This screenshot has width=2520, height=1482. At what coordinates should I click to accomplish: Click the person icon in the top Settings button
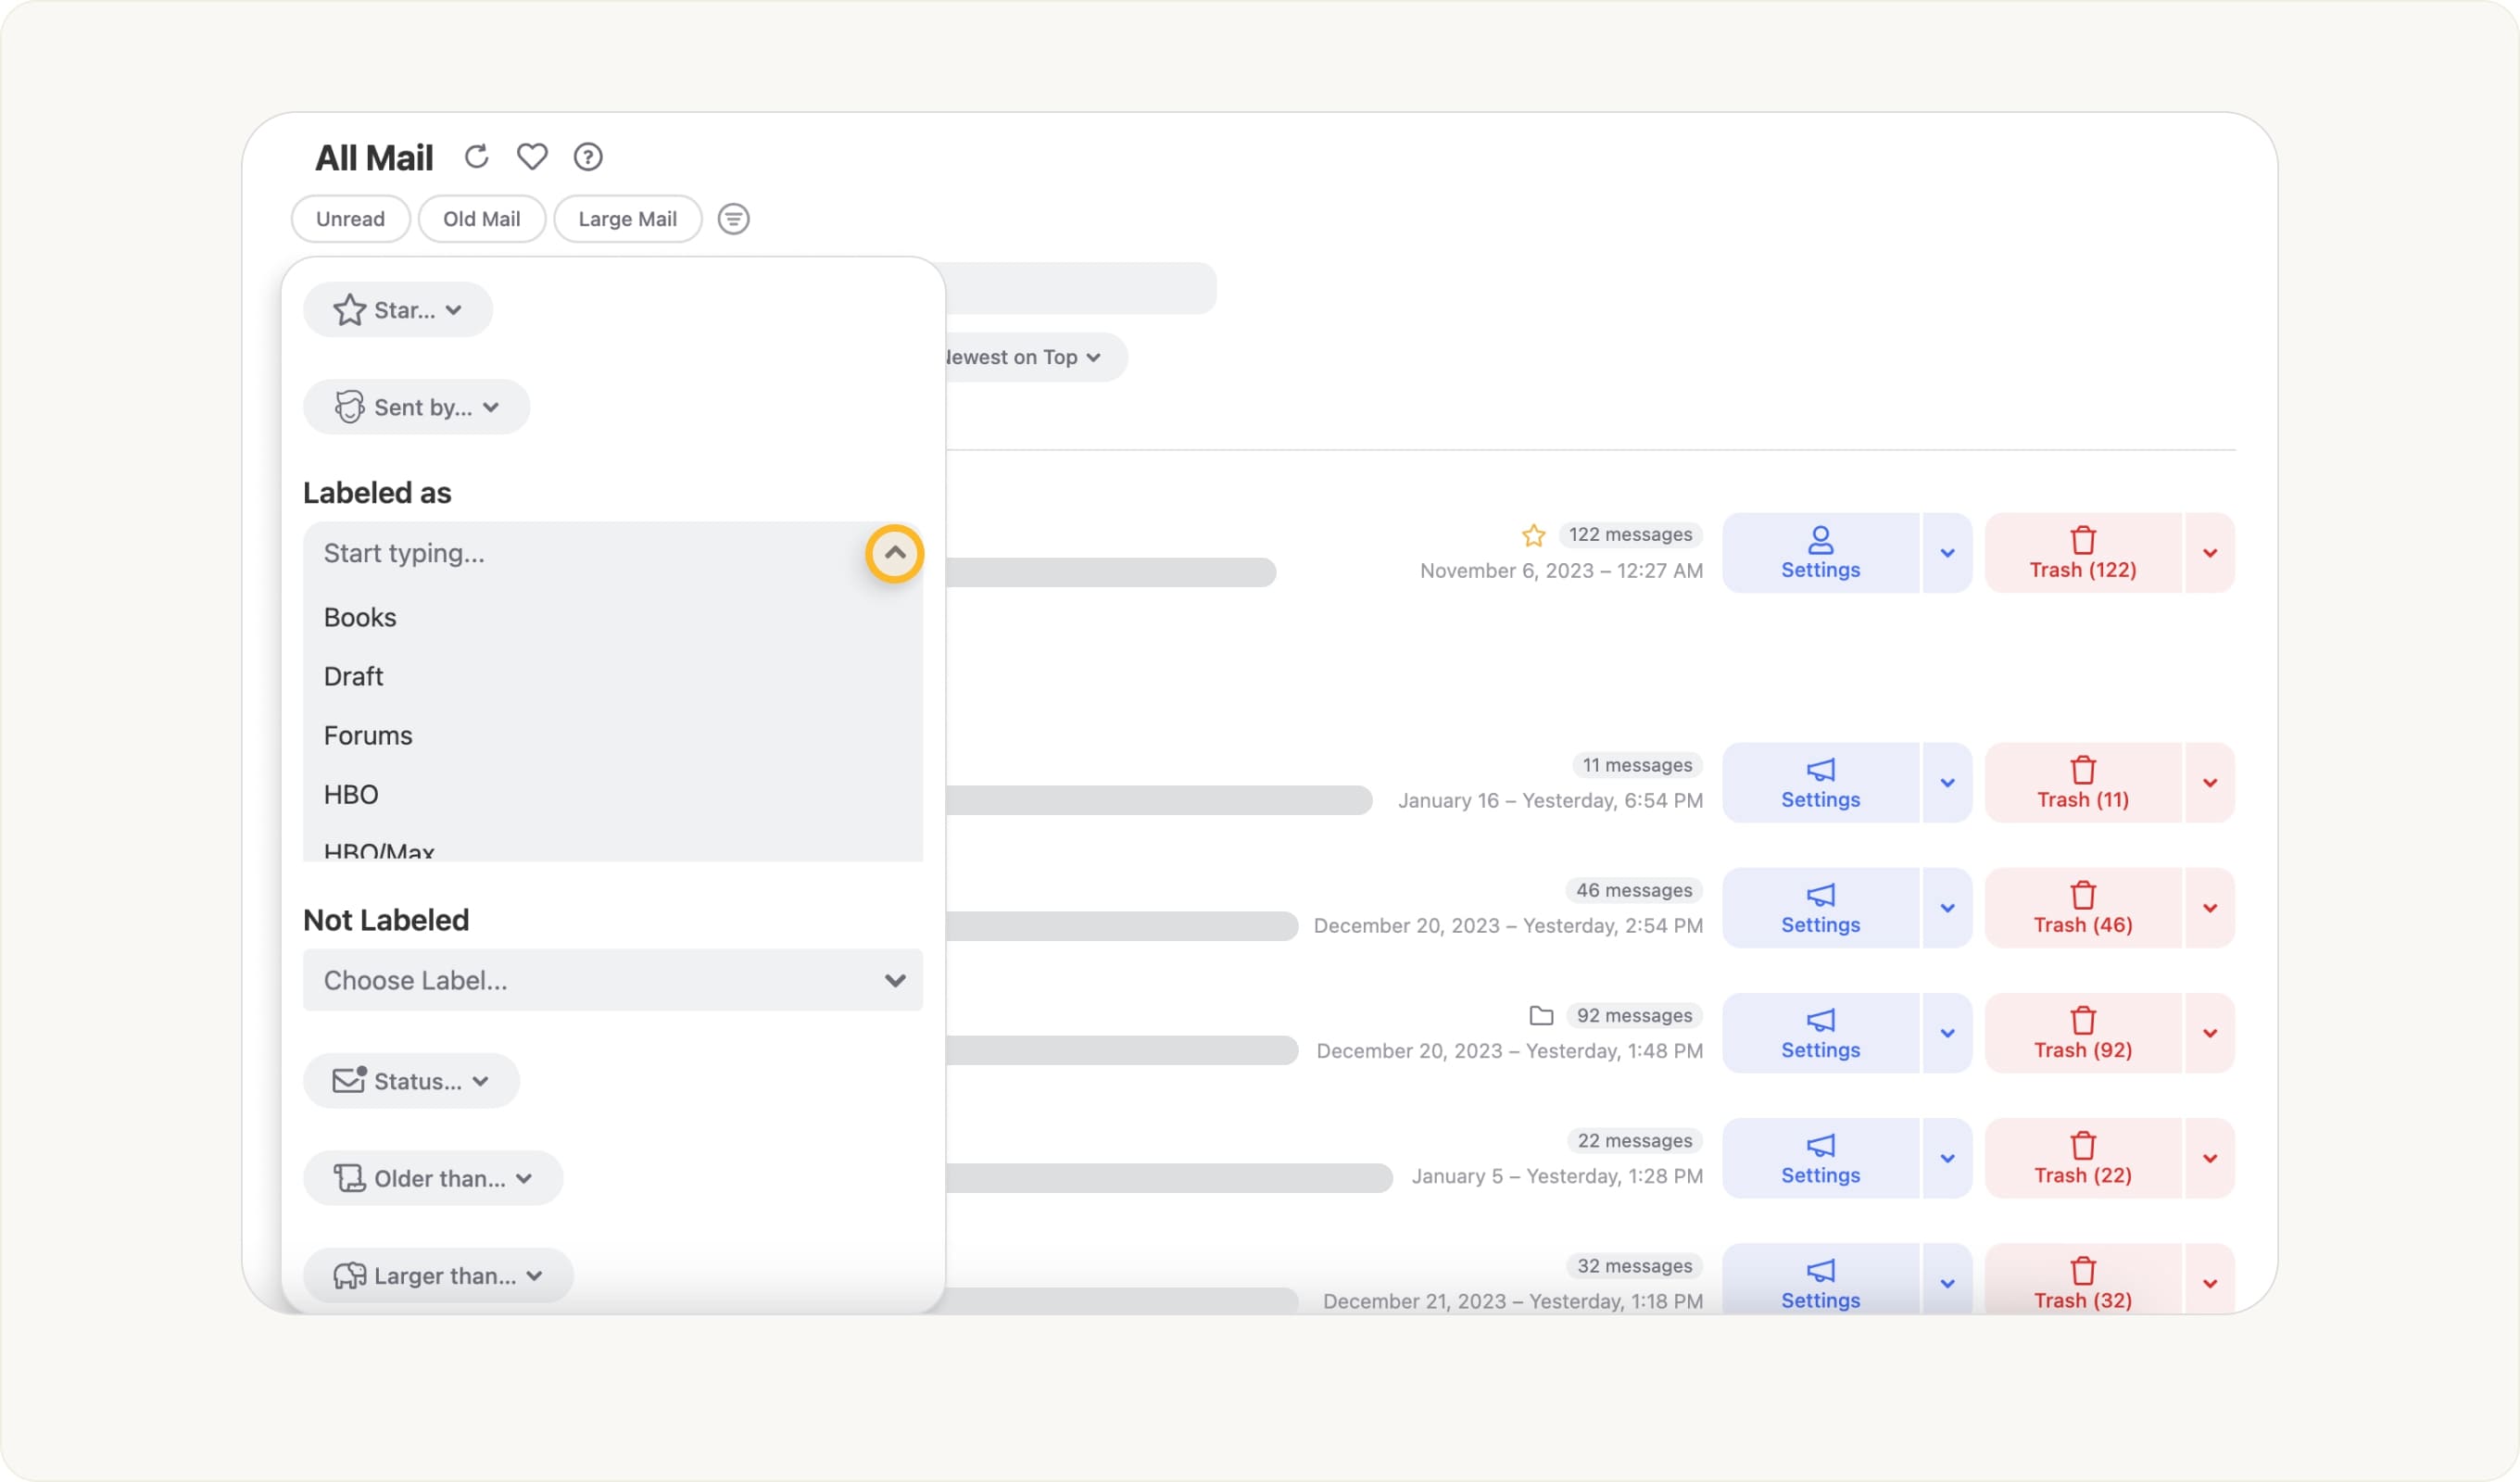click(1820, 538)
